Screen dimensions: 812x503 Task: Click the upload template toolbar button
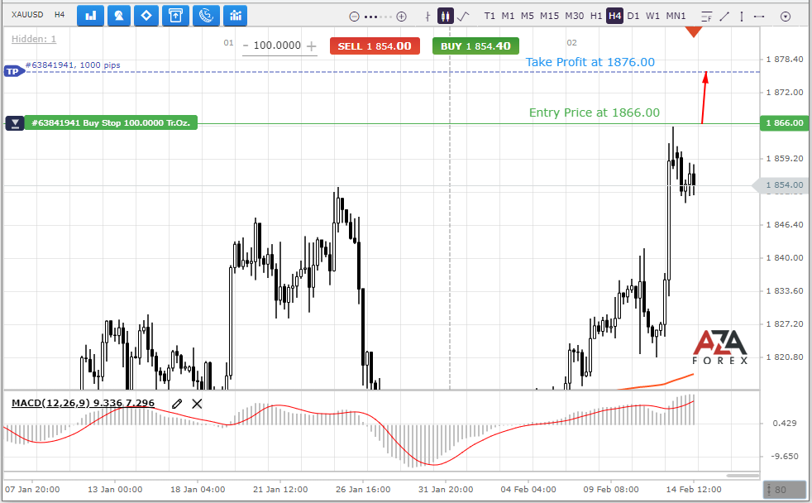tap(175, 16)
